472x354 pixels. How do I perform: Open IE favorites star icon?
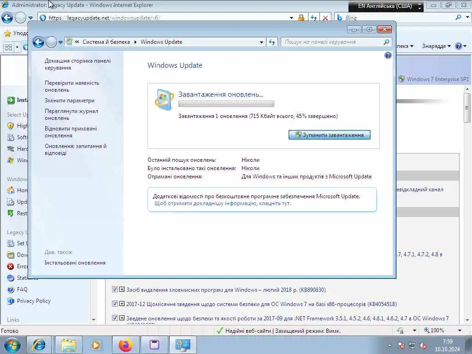click(x=7, y=33)
